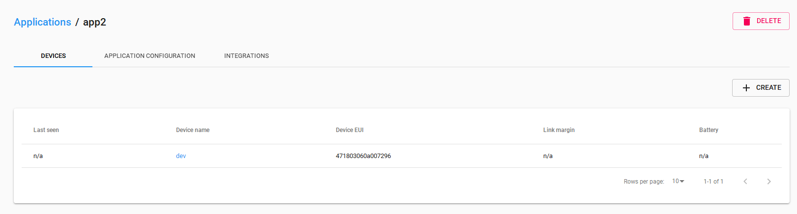Image resolution: width=797 pixels, height=214 pixels.
Task: Open the Application Configuration tab
Action: click(149, 56)
